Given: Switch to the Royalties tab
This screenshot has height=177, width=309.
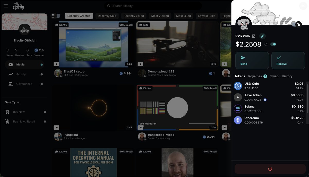Looking at the screenshot, I should (257, 76).
